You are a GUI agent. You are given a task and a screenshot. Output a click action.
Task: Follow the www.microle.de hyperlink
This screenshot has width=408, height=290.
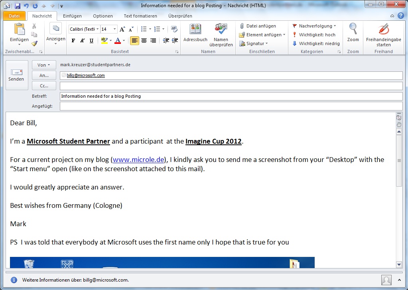coord(138,160)
